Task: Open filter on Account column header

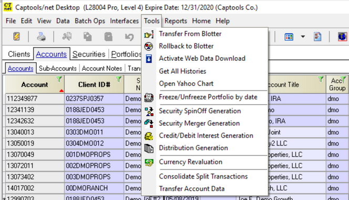Action: (x=59, y=79)
